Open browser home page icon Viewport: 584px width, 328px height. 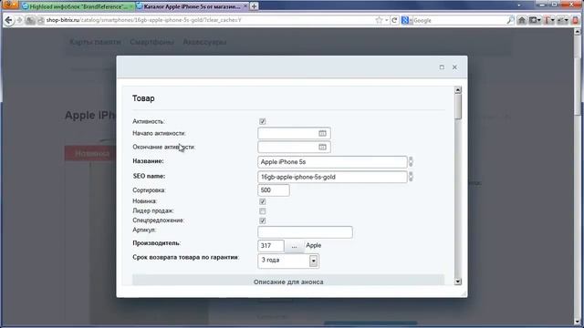point(522,20)
